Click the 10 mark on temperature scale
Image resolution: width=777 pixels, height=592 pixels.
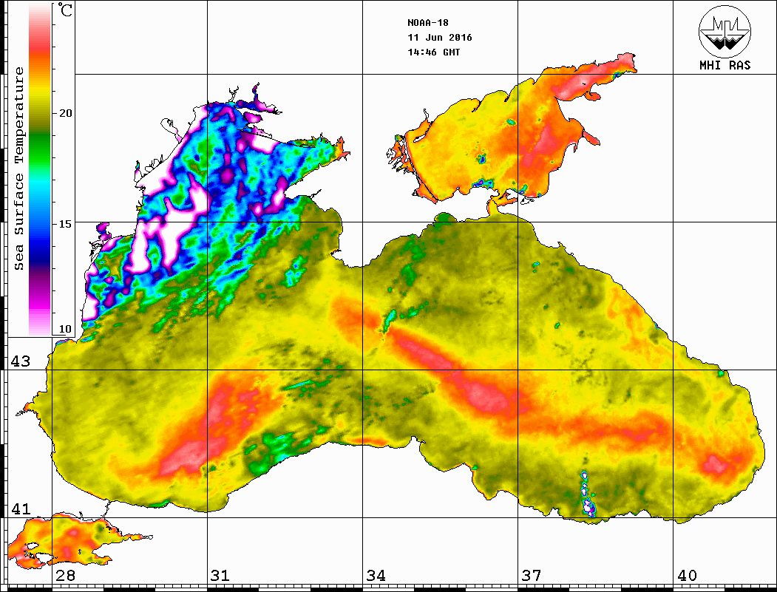click(x=65, y=329)
